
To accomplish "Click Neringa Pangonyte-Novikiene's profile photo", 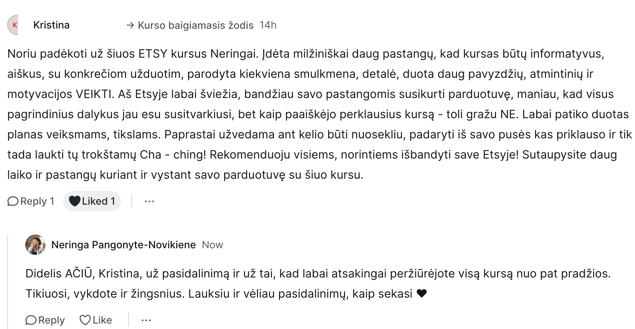I will [x=35, y=245].
